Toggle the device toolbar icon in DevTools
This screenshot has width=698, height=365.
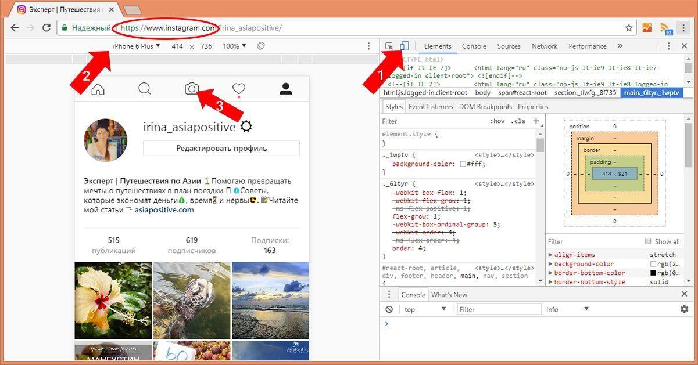point(405,46)
